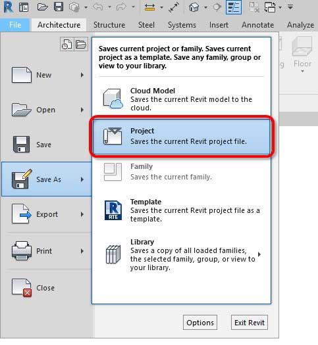The height and width of the screenshot is (345, 318).
Task: Show recent documents list icon
Action: tap(66, 44)
